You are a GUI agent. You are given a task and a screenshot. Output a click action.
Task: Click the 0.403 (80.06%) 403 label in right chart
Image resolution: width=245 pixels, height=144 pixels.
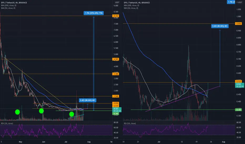pos(220,26)
